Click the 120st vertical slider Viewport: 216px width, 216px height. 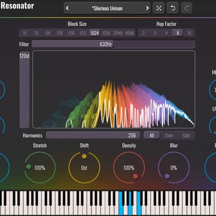click(x=24, y=90)
